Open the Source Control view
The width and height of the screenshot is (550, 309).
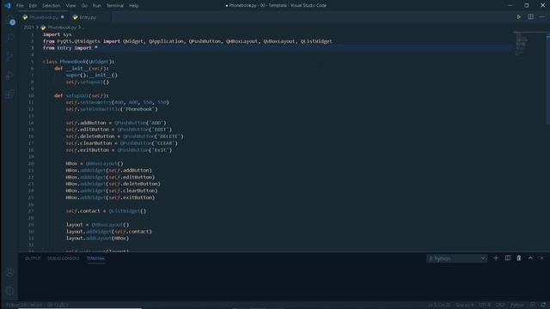pyautogui.click(x=9, y=57)
